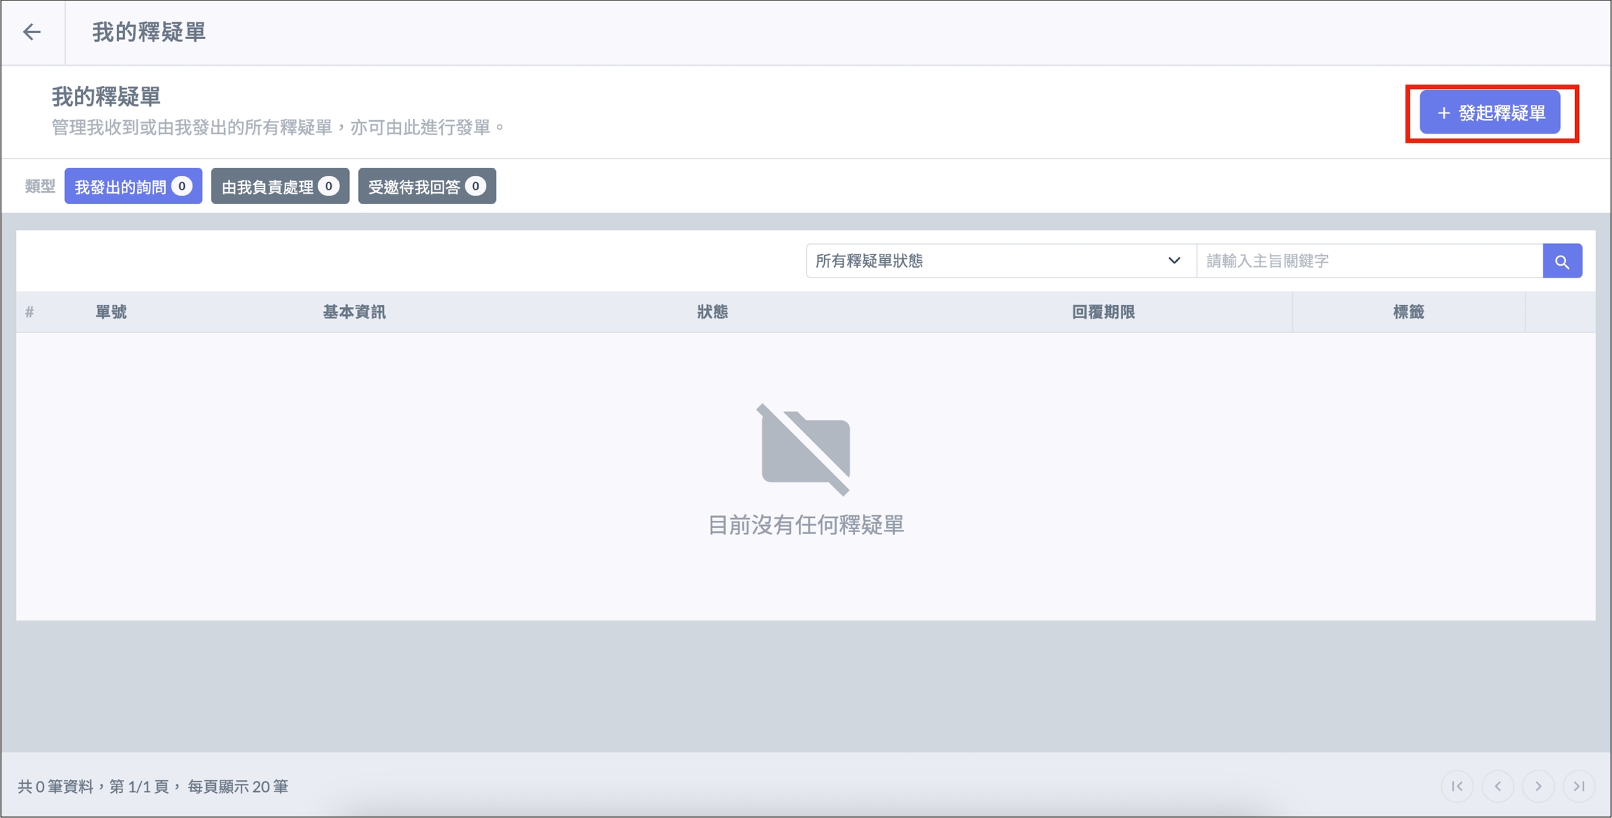Click the status dropdown chevron arrow
Viewport: 1612px width, 818px height.
coord(1174,261)
